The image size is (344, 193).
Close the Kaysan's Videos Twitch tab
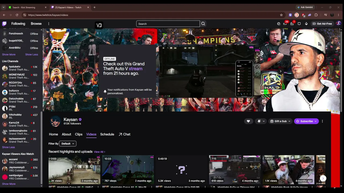(88, 7)
